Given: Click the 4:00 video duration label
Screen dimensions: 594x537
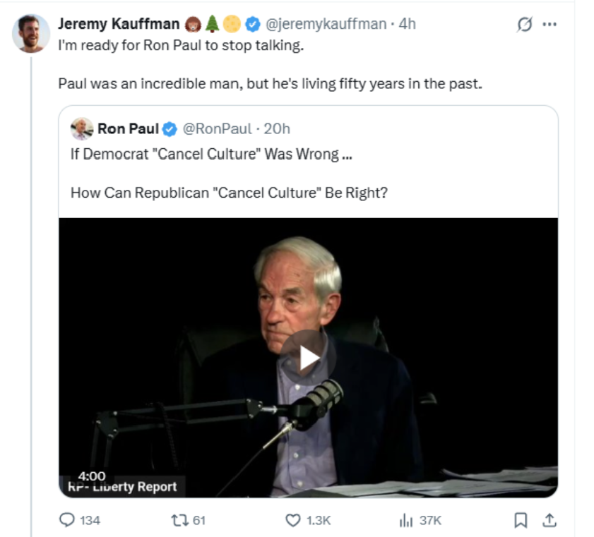Looking at the screenshot, I should [x=92, y=476].
